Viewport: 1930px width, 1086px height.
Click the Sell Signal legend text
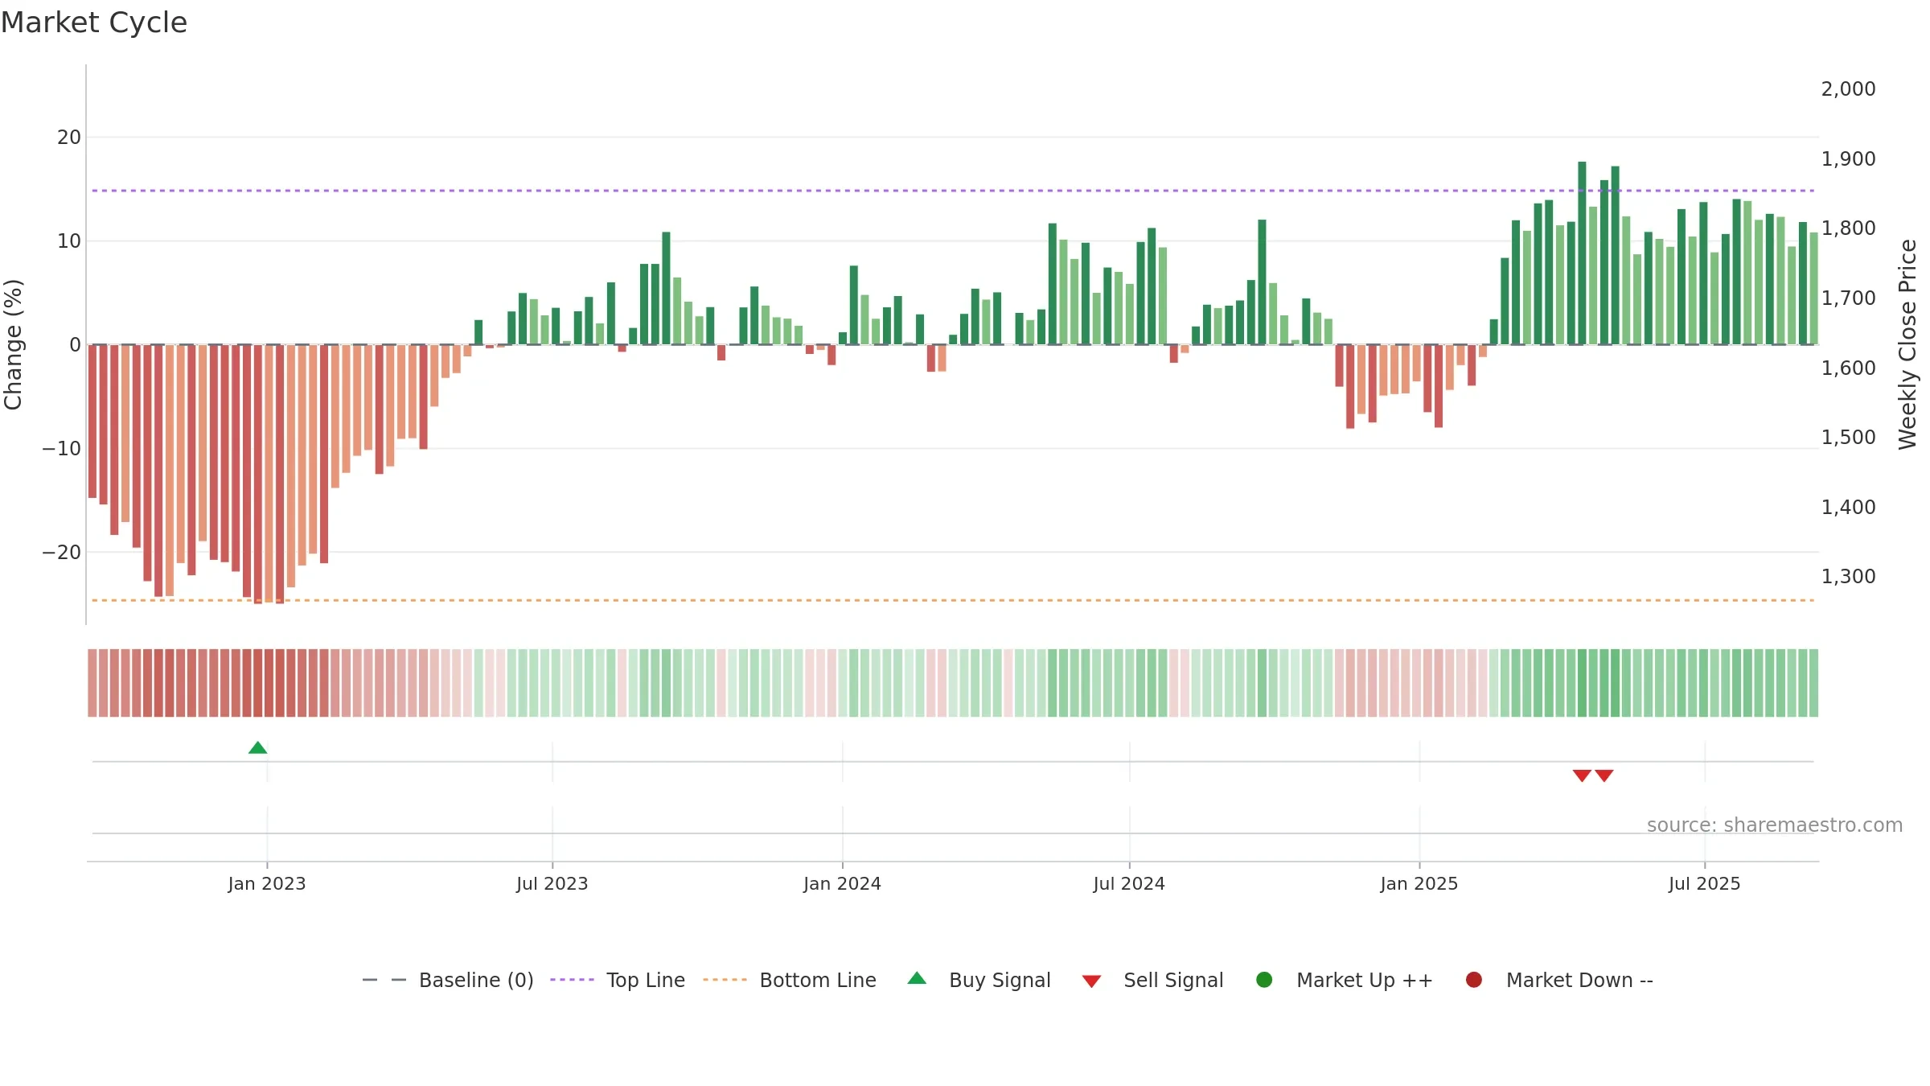click(1173, 980)
